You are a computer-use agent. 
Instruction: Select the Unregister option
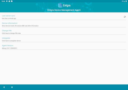click(x=64, y=39)
